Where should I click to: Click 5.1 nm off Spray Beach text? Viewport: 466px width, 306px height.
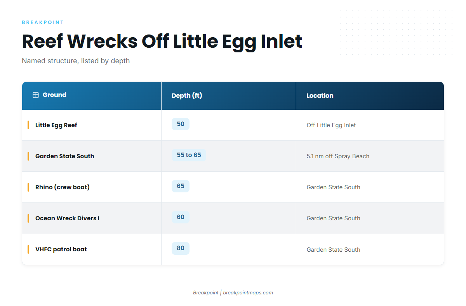point(338,156)
